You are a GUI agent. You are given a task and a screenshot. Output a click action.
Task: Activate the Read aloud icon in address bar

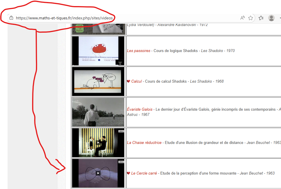242,18
